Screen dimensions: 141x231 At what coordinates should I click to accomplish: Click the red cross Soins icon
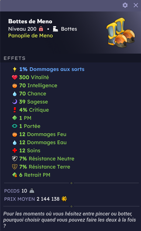coord(14,150)
